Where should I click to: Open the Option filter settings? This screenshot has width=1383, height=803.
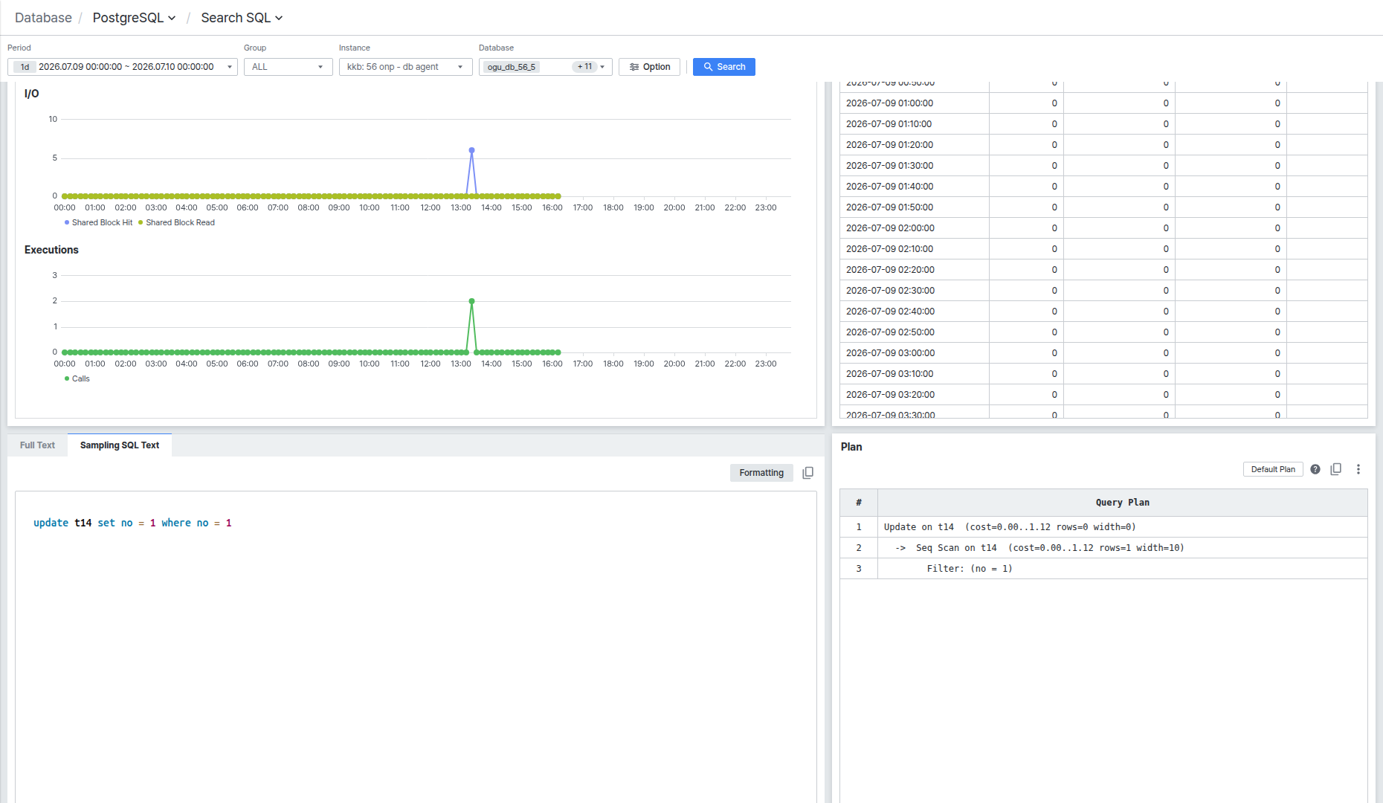pyautogui.click(x=650, y=67)
